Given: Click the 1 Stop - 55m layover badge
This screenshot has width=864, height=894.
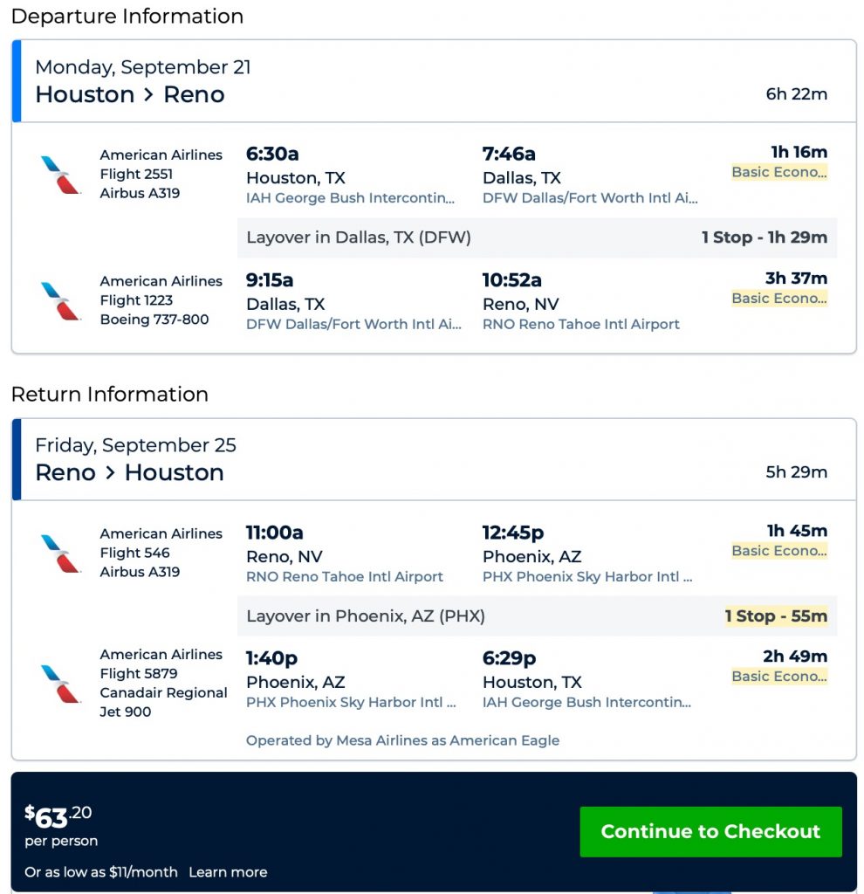Looking at the screenshot, I should [x=776, y=616].
